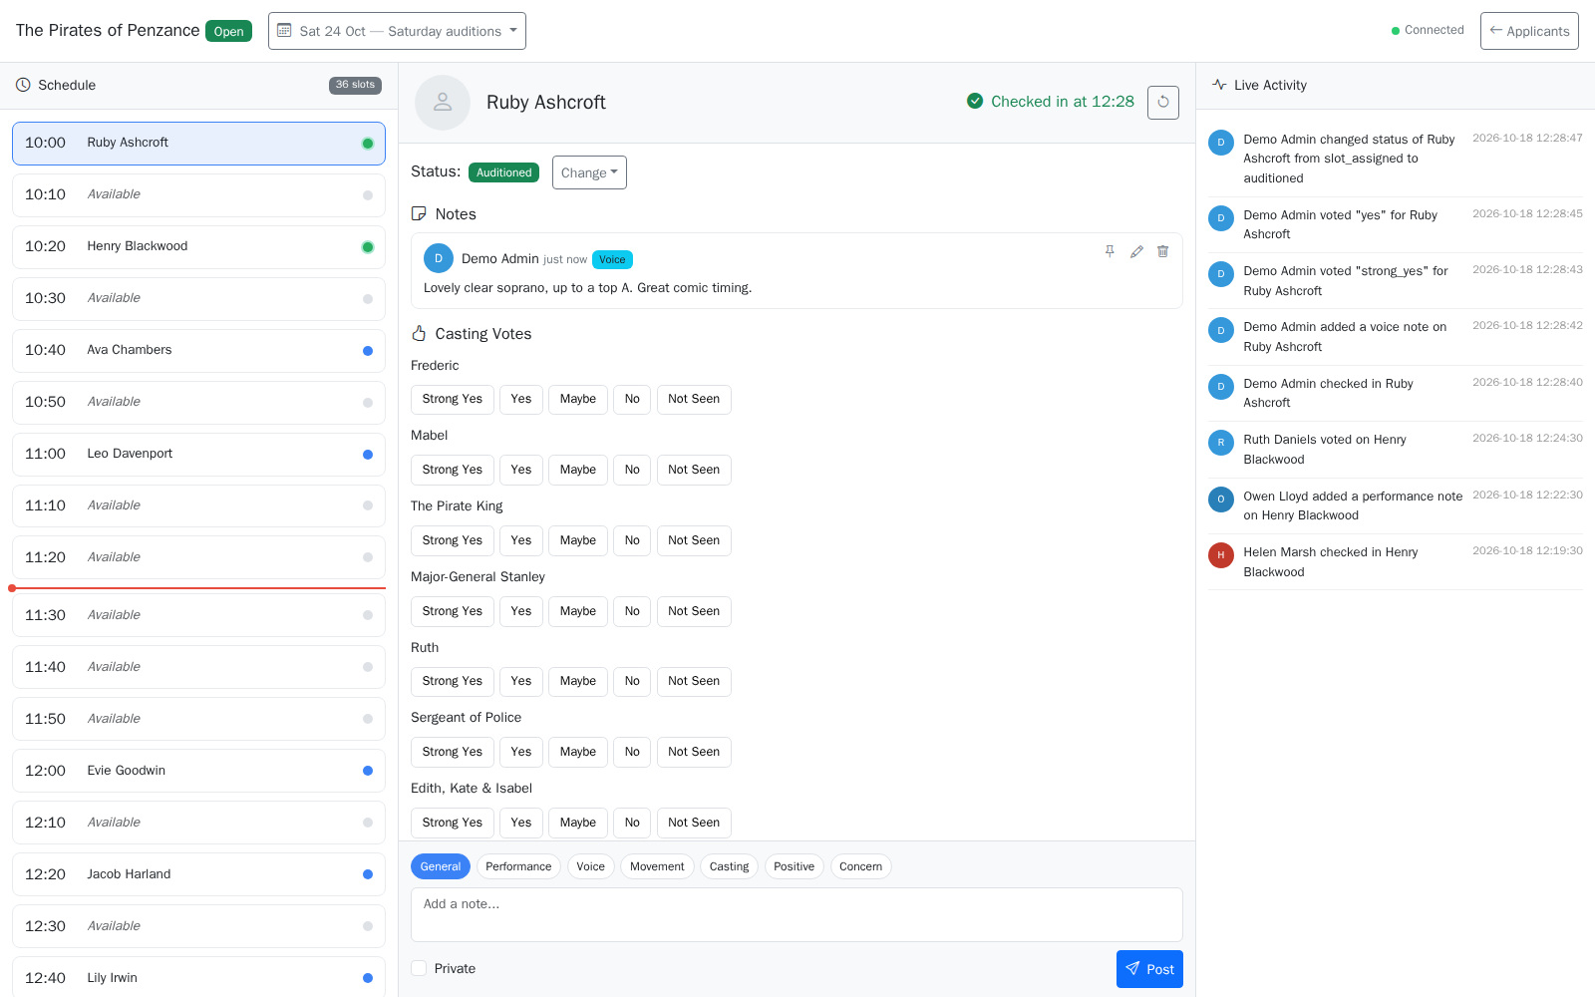
Task: Post the note
Action: click(1149, 969)
